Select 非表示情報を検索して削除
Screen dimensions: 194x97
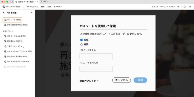pos(16,25)
